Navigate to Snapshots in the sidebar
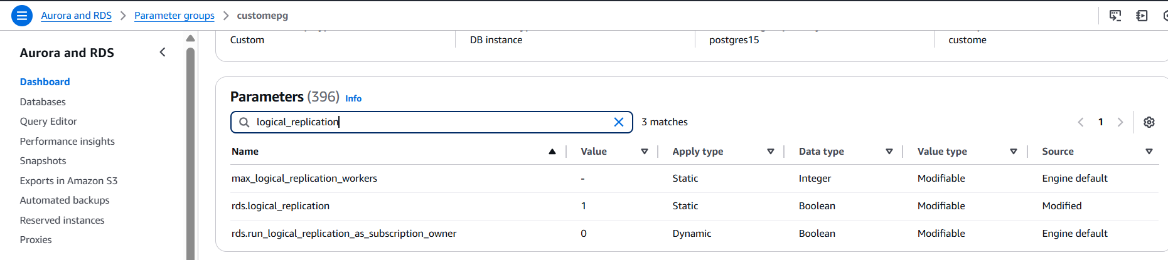1168x260 pixels. point(43,161)
